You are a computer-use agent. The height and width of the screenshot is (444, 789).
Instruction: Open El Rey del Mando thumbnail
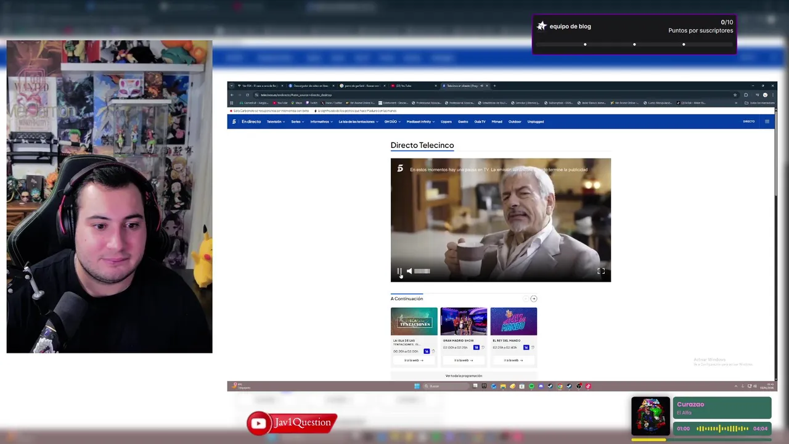(513, 321)
